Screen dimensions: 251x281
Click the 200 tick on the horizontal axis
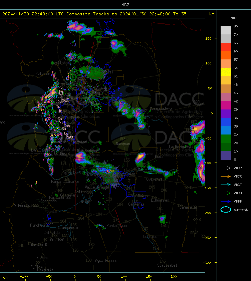(174, 277)
